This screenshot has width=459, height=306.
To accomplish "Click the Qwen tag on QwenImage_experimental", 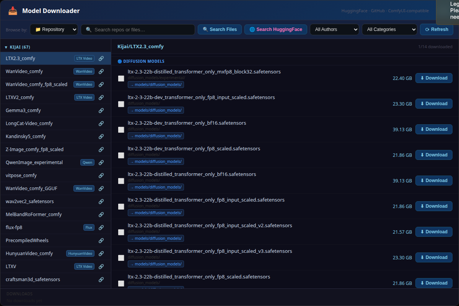I will tap(87, 163).
